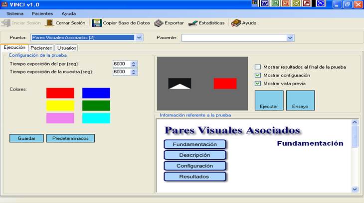Launch Word from the Office shortcut bar
Image resolution: width=364 pixels, height=203 pixels.
coord(264,3)
